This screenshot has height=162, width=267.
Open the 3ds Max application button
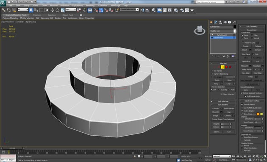click(3, 3)
